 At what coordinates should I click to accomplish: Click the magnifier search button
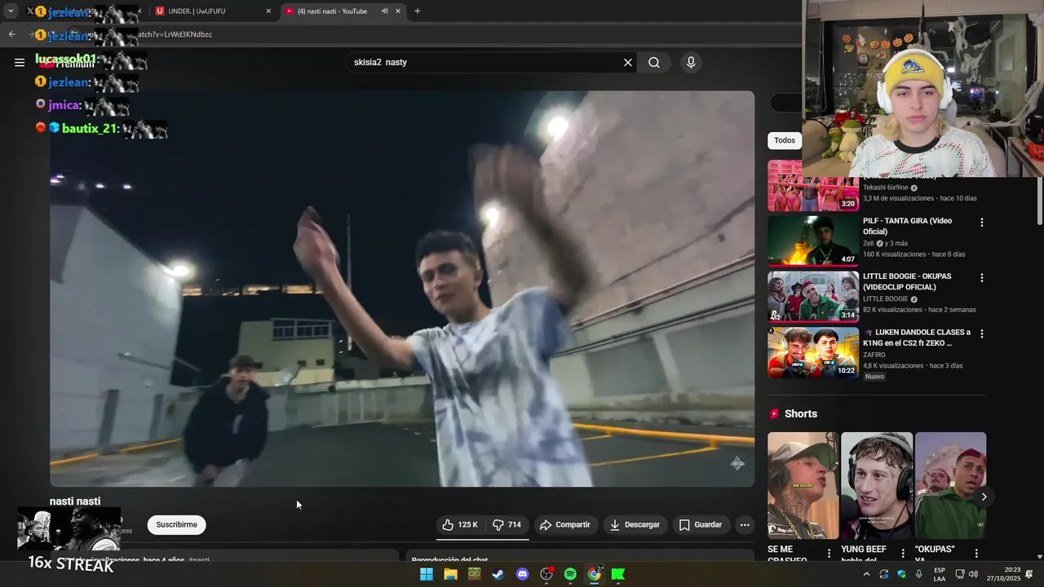pyautogui.click(x=654, y=63)
